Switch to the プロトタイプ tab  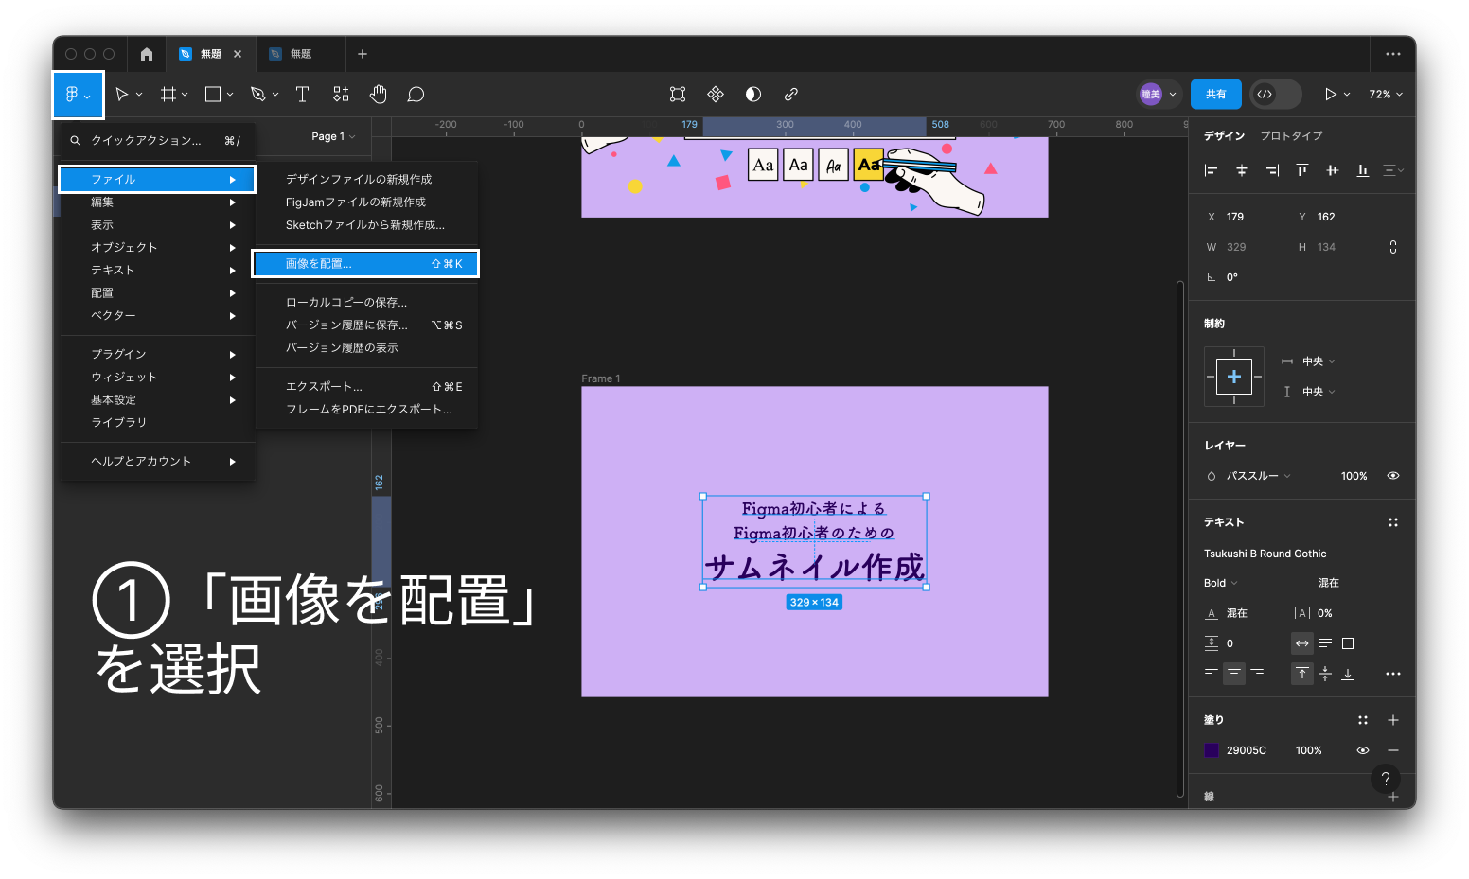point(1291,135)
